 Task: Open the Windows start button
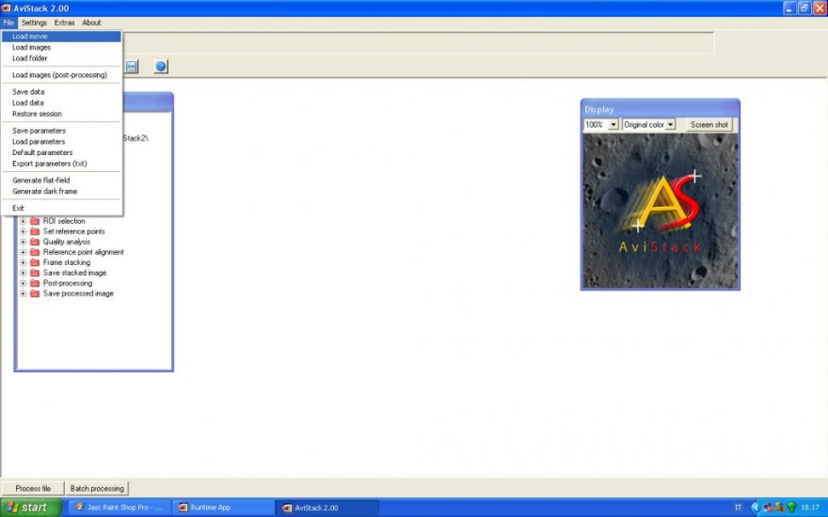[x=31, y=508]
